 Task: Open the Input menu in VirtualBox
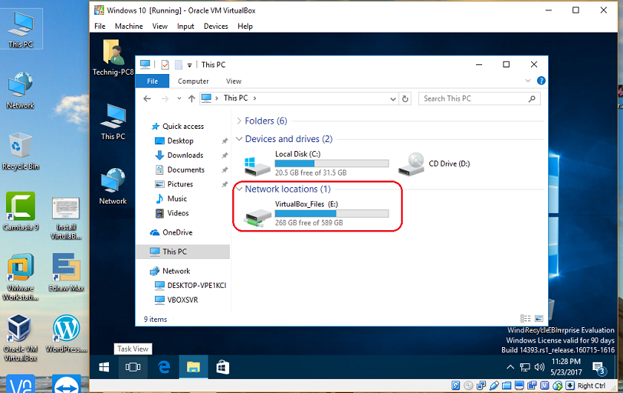(x=185, y=26)
